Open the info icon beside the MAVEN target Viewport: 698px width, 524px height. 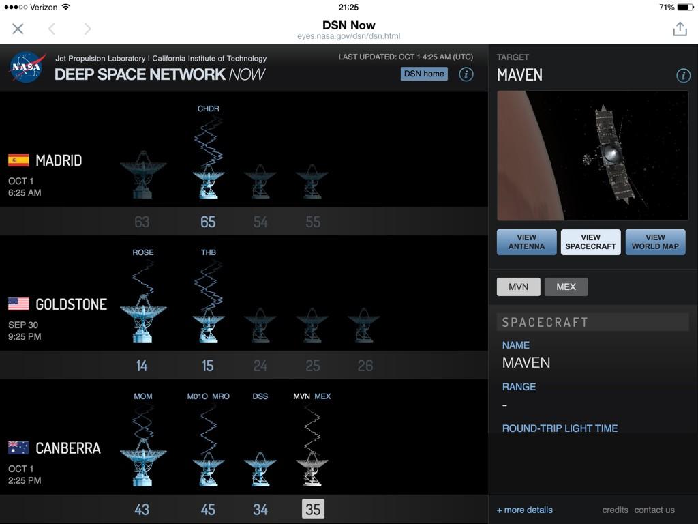(683, 75)
